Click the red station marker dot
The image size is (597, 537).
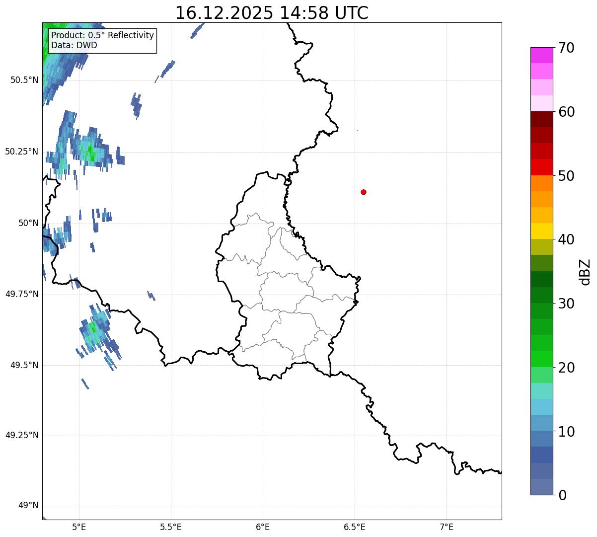tap(364, 192)
